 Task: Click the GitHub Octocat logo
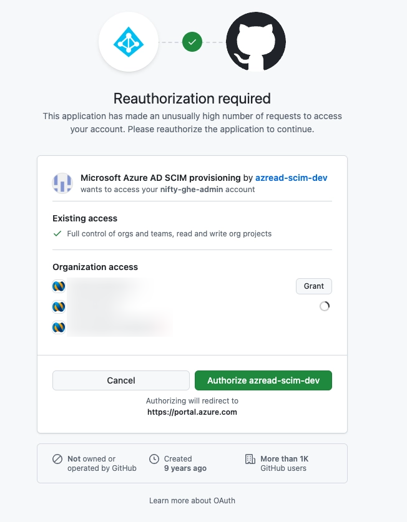coord(256,42)
